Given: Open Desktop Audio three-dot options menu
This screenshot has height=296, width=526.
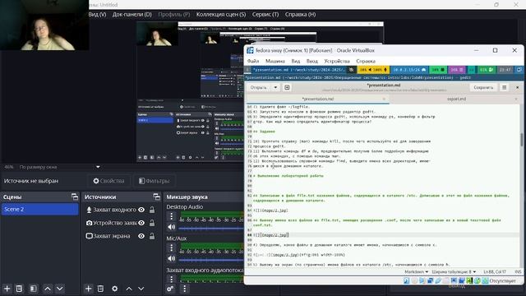Looking at the screenshot, I should tap(172, 216).
